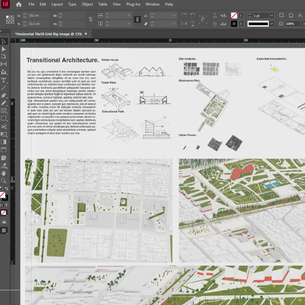Viewport: 305px width, 305px height.
Task: Toggle the constrain proportions link in the control panel
Action: (x=90, y=19)
